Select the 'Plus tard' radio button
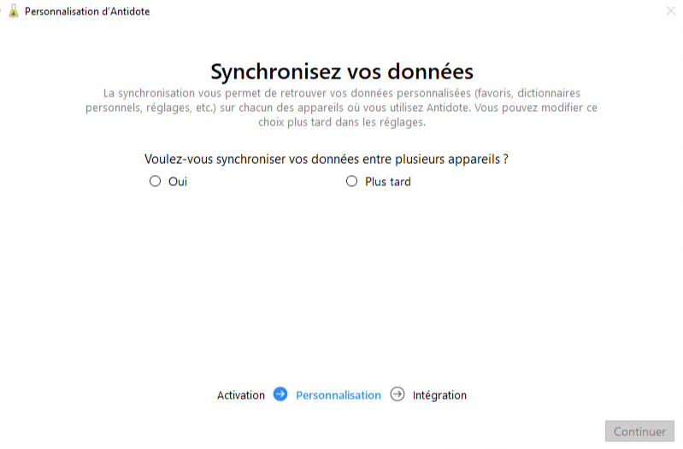The image size is (683, 449). (x=351, y=181)
